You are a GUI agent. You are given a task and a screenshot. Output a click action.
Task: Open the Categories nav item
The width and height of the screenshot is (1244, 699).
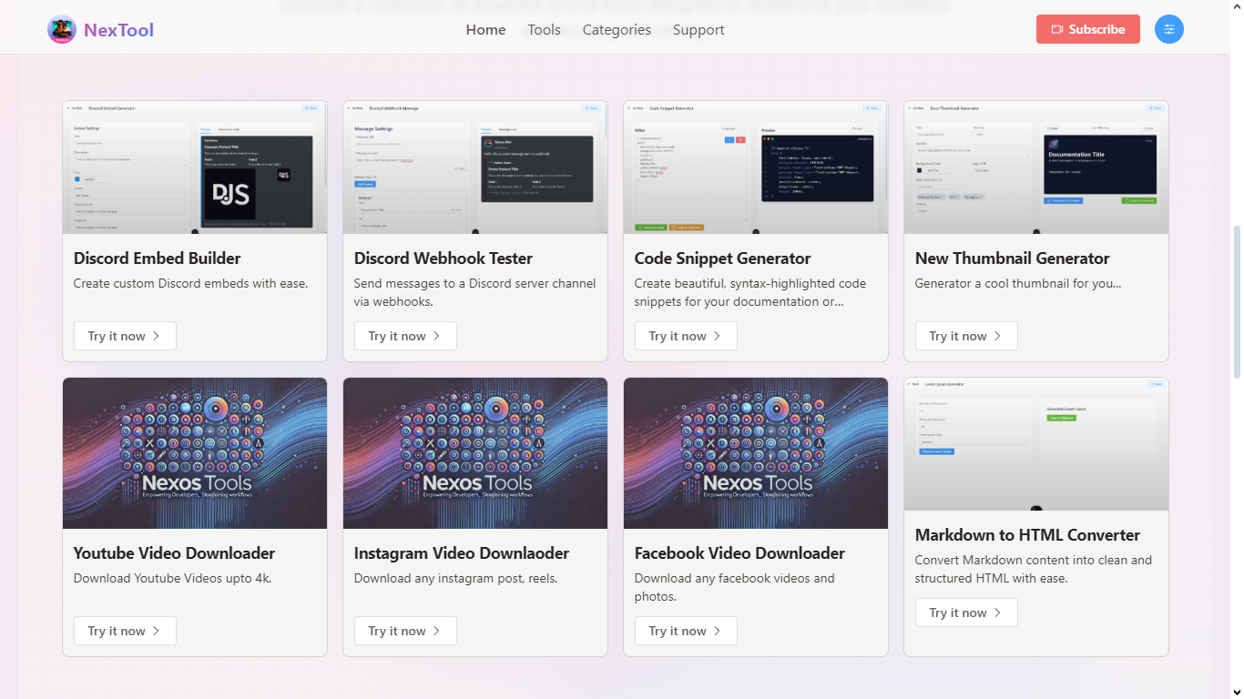coord(617,29)
